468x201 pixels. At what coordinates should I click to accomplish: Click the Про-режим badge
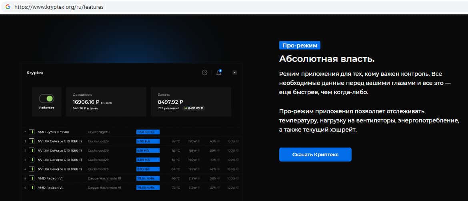pos(300,45)
